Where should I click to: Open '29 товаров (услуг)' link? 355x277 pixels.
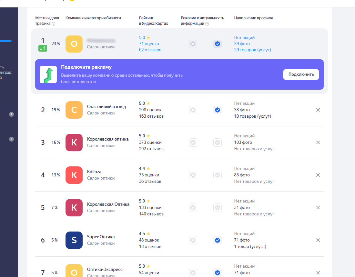pos(252,50)
